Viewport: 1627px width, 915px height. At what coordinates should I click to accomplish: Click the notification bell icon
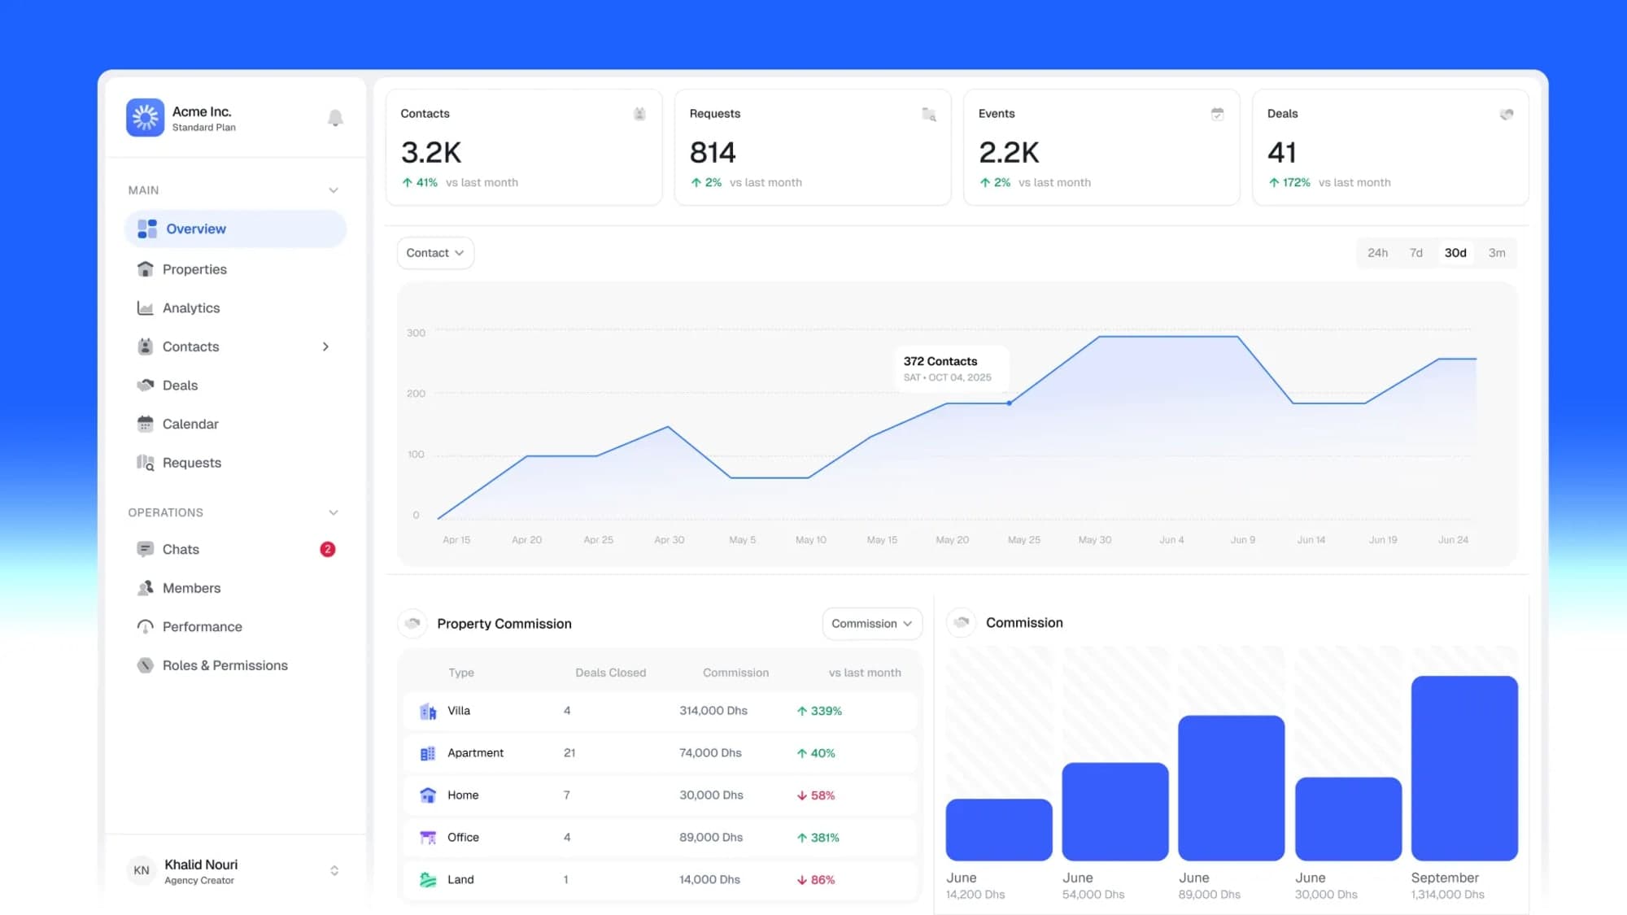pos(334,117)
